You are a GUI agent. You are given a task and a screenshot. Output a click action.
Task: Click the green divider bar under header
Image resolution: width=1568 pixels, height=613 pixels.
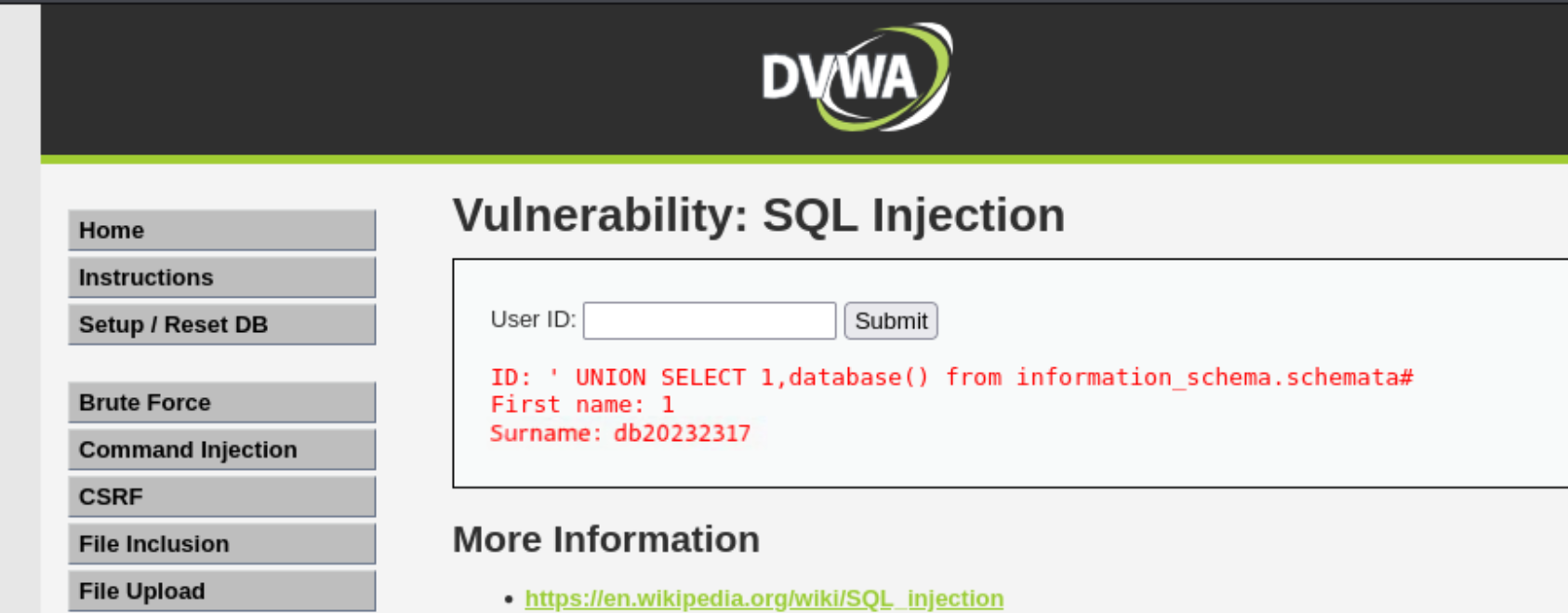coord(804,160)
